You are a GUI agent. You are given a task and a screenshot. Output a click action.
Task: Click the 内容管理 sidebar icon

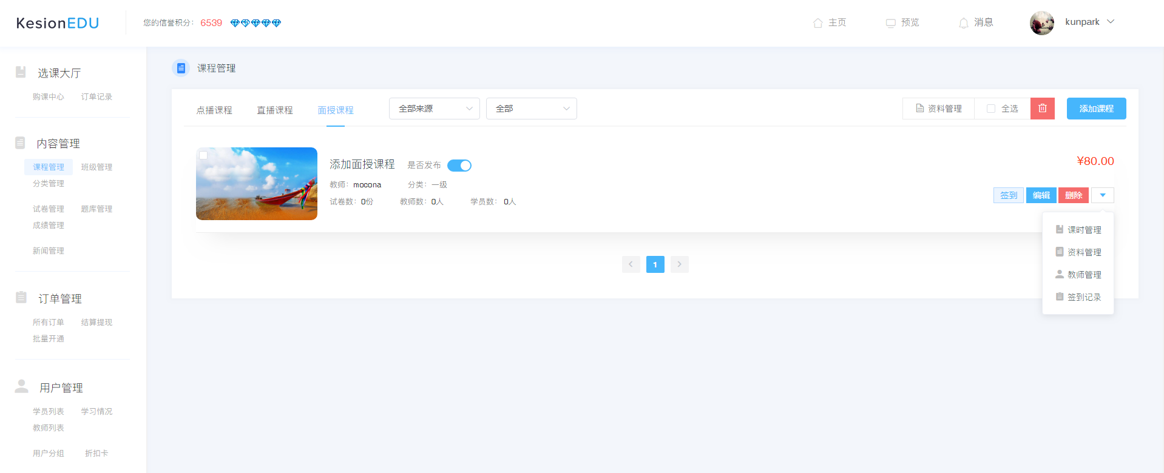point(20,143)
